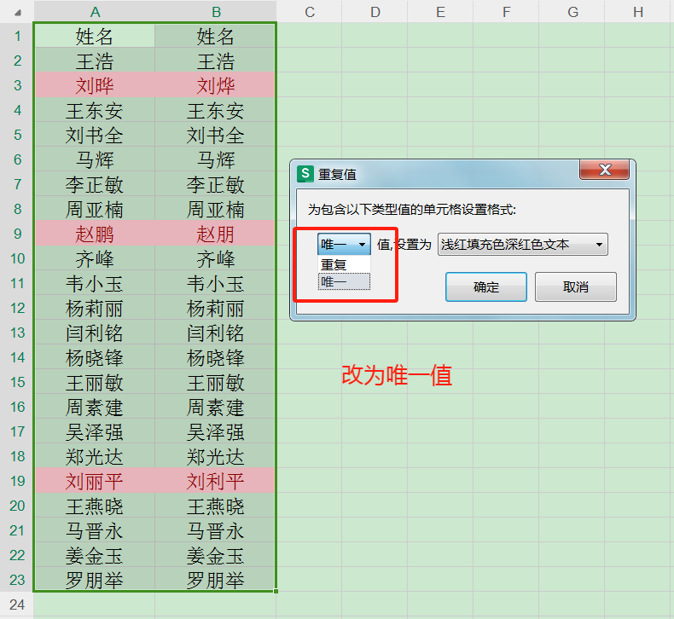
Task: Click cell B1 containing 姓名
Action: (215, 36)
